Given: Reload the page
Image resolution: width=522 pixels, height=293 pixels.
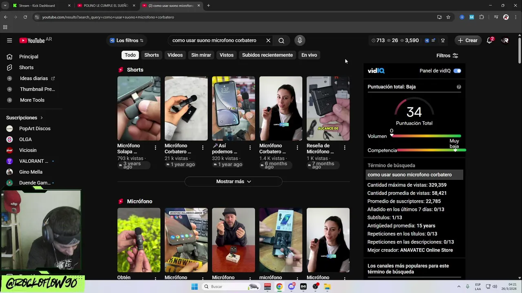Looking at the screenshot, I should (x=25, y=17).
